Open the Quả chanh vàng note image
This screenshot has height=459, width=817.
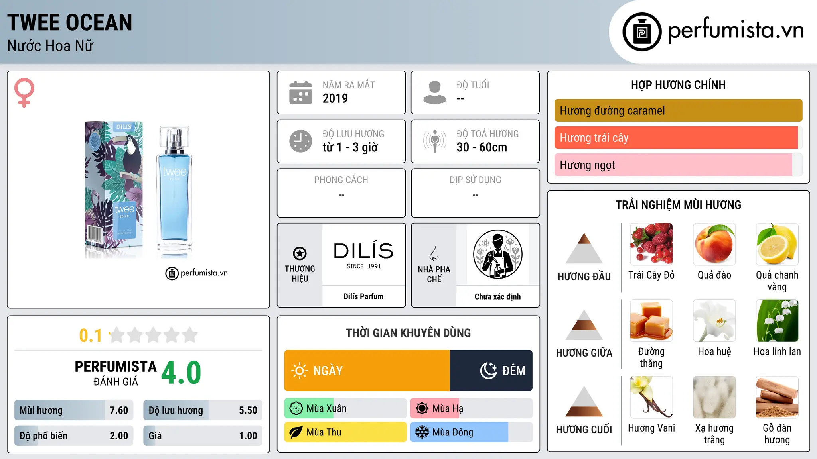click(x=777, y=244)
